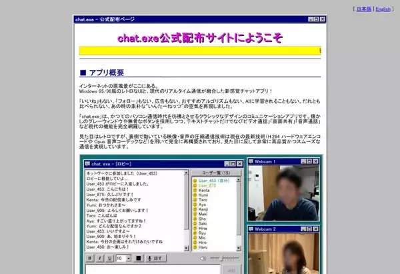This screenshot has width=400, height=274.
Task: Click the speaker volume icon
Action: (203, 259)
